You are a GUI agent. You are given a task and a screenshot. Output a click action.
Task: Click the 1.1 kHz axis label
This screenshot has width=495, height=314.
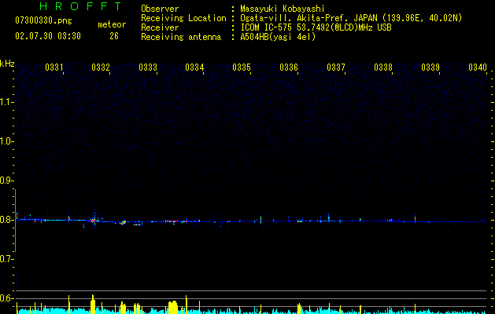click(x=6, y=102)
